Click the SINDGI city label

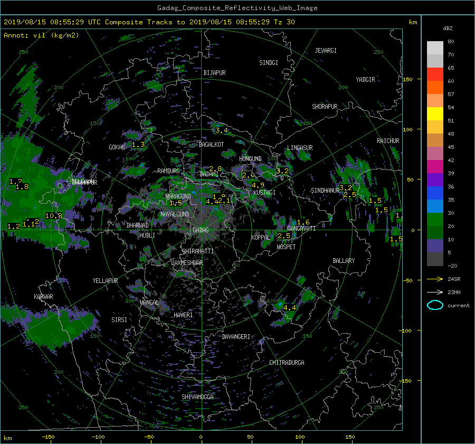pos(269,63)
